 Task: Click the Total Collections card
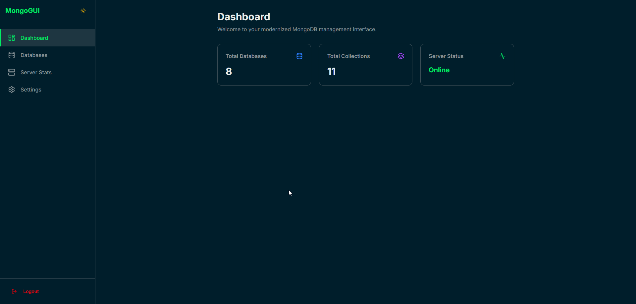[365, 65]
